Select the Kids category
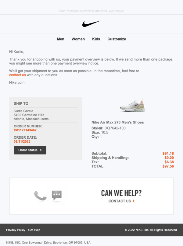The height and width of the screenshot is (246, 183). click(x=96, y=39)
